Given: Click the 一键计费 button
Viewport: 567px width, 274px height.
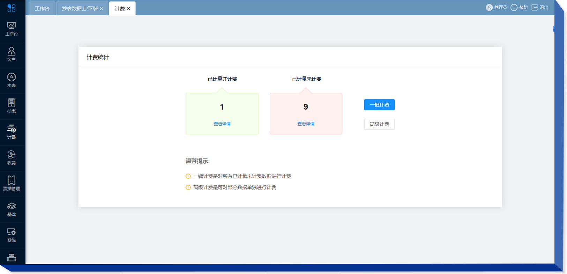Looking at the screenshot, I should pyautogui.click(x=379, y=105).
